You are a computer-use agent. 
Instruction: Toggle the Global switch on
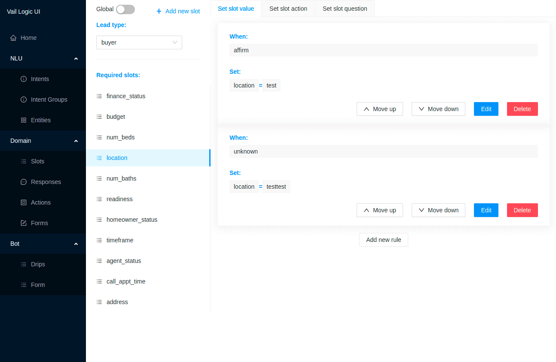tap(125, 9)
